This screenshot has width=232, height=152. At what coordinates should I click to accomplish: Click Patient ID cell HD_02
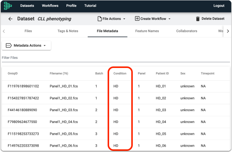coord(161,98)
